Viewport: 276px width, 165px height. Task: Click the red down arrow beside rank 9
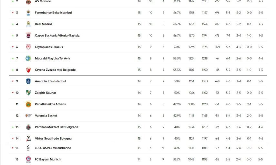click(13, 81)
